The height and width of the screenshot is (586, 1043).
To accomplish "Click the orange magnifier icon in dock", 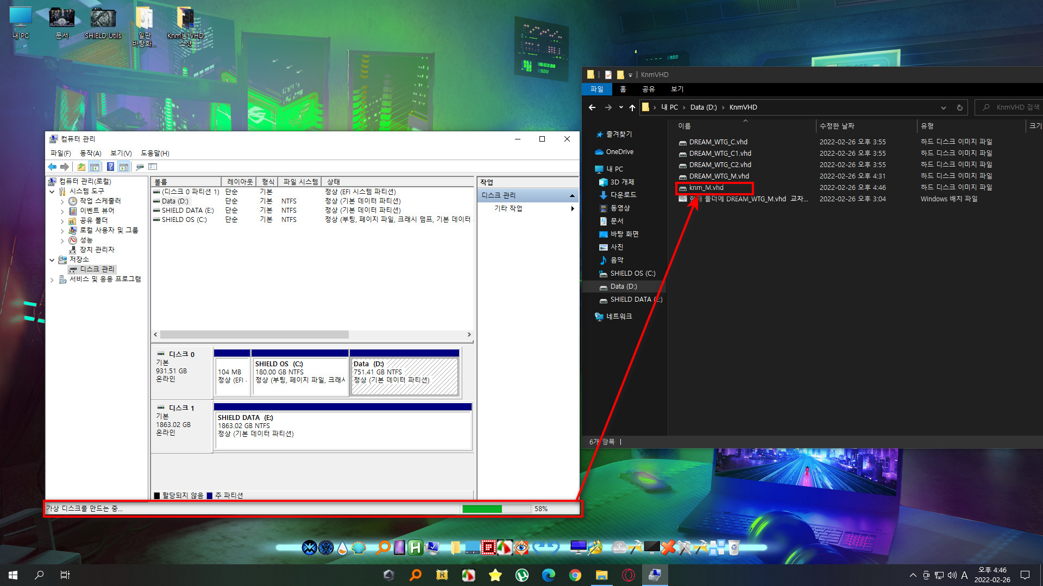I will point(383,547).
